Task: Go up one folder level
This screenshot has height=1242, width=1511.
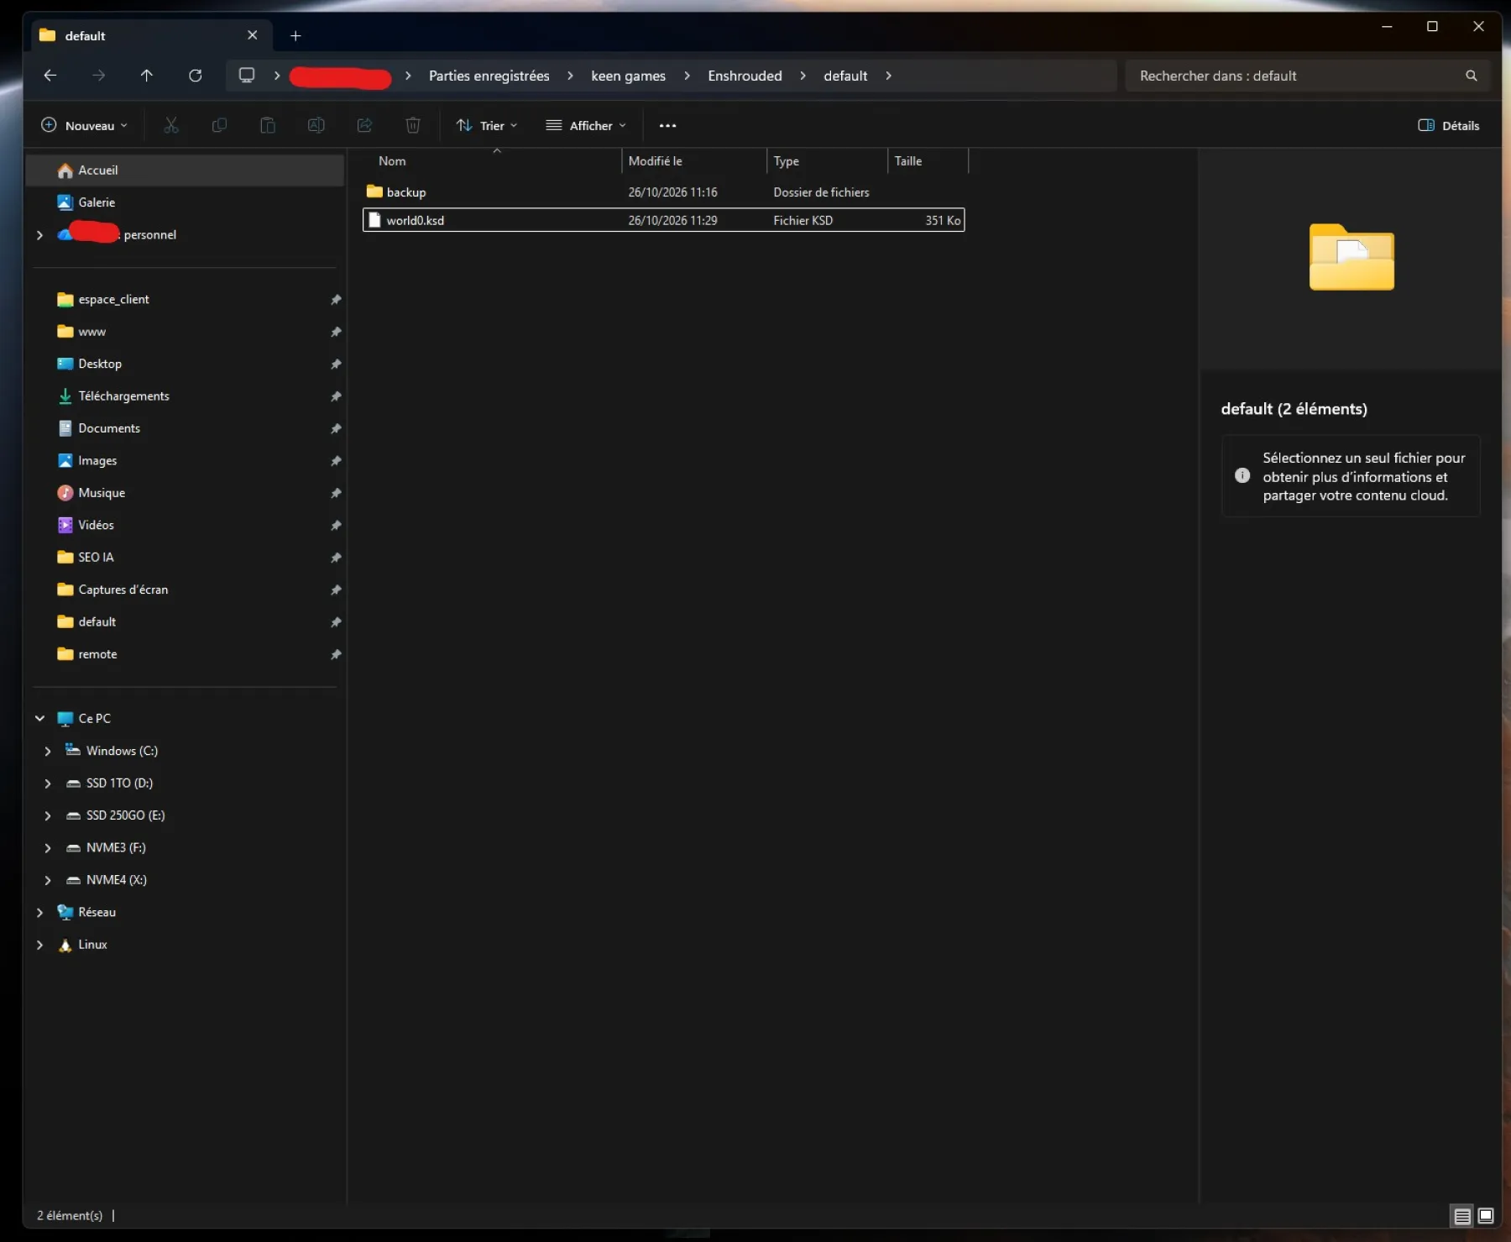Action: click(147, 76)
